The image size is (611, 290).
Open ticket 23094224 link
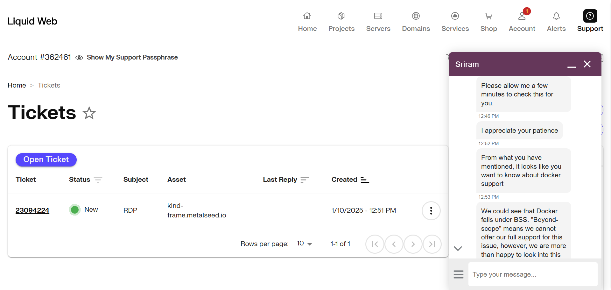[32, 210]
